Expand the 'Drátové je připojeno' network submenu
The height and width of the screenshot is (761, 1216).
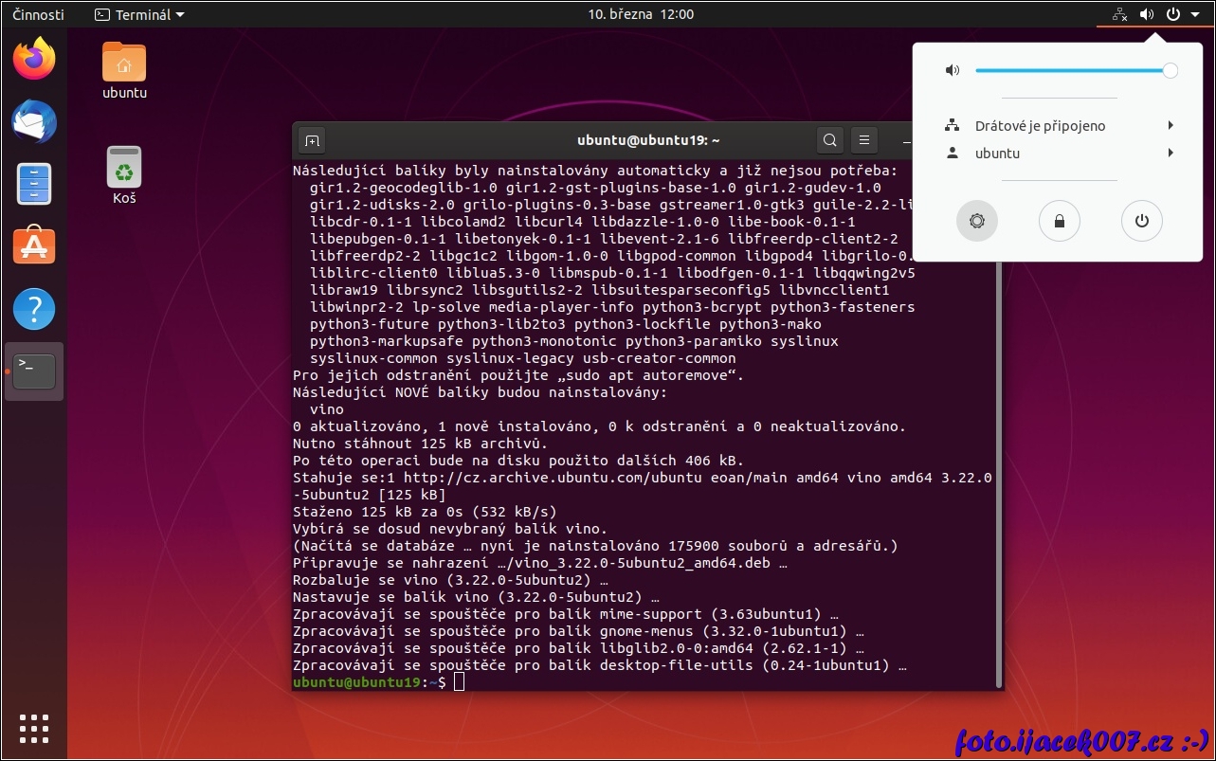(1059, 125)
